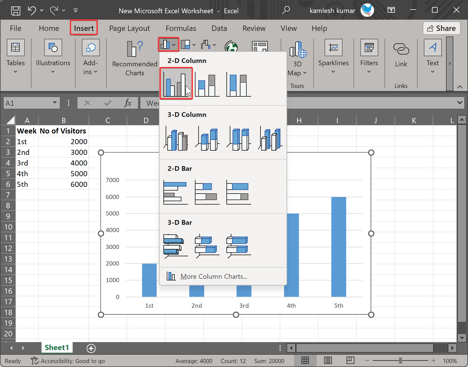
Task: Click zoom out minus button
Action: tap(367, 361)
